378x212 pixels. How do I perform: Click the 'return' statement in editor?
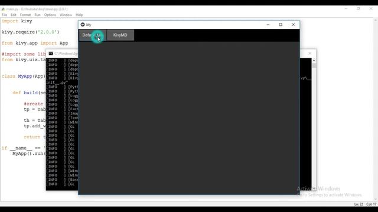32,137
